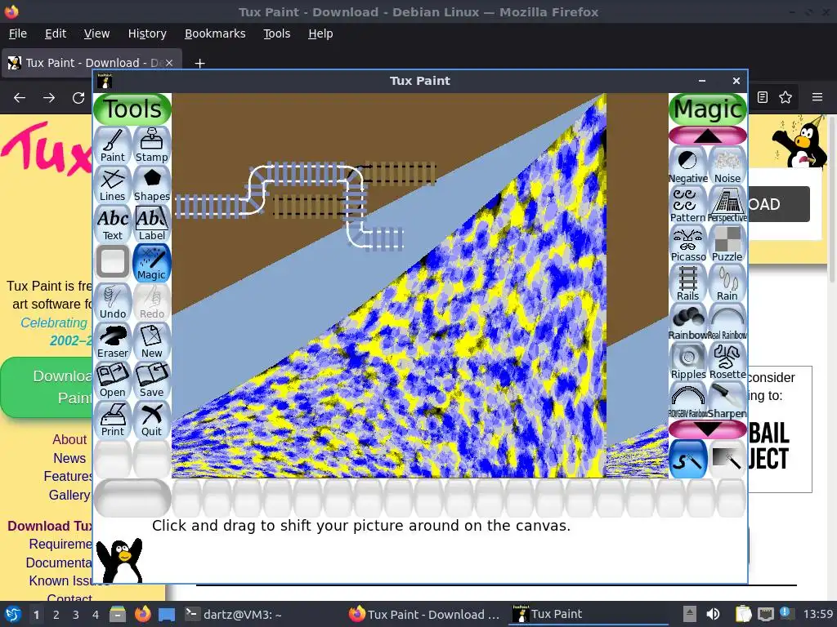Open the dartz@VM3 terminal from taskbar
Screen dimensions: 837x627
tap(233, 615)
